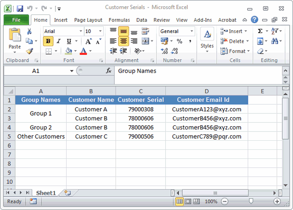Click the Paste clipboard icon
The width and height of the screenshot is (293, 210).
point(14,35)
